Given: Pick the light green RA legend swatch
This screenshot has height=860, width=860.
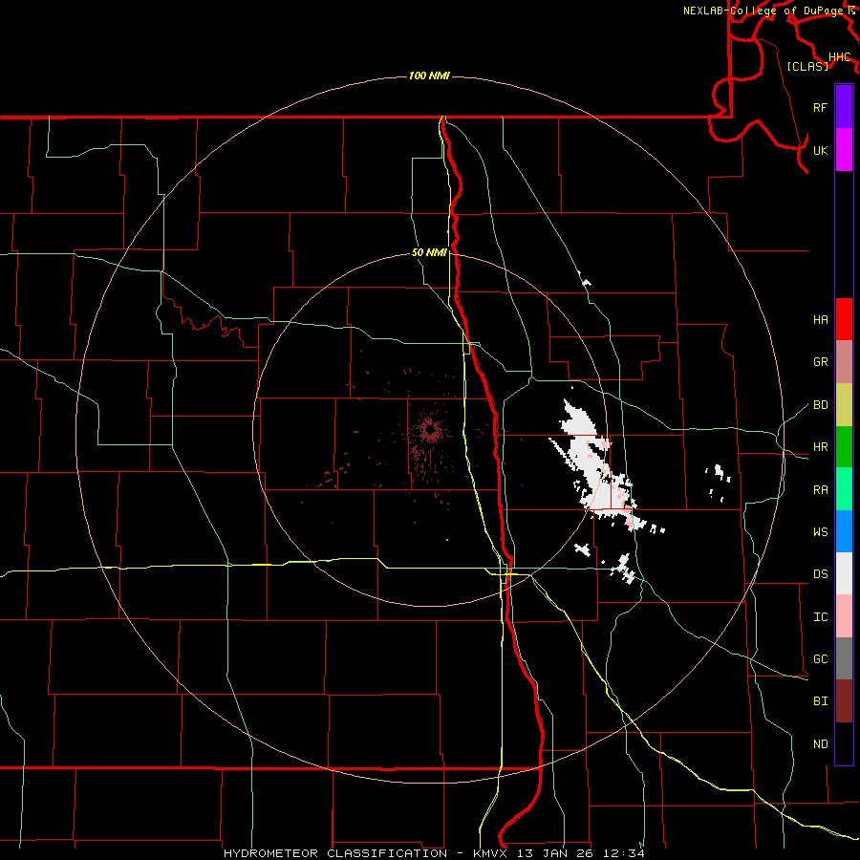Looking at the screenshot, I should [844, 489].
